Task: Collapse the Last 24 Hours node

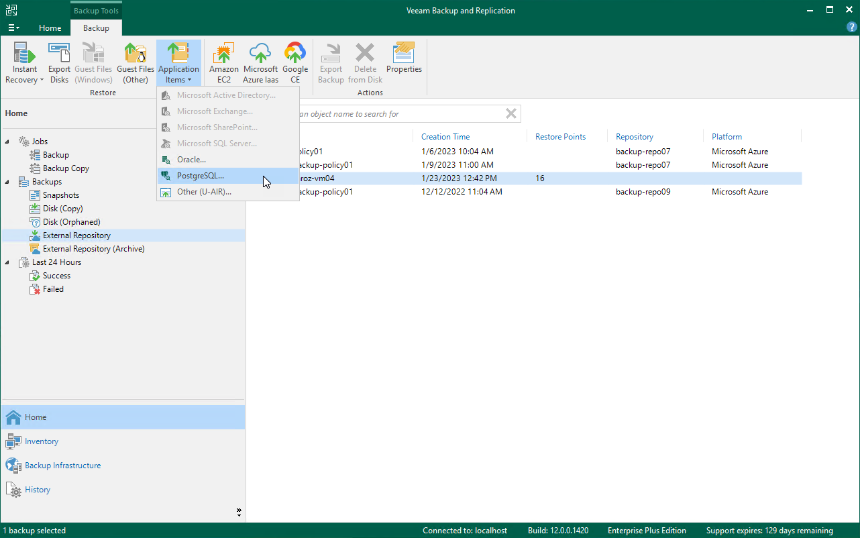Action: (x=8, y=262)
